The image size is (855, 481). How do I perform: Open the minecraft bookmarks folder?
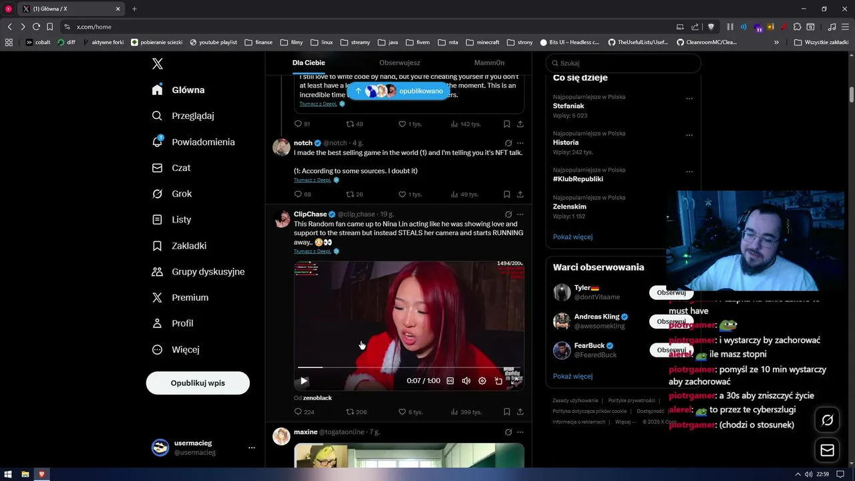(482, 42)
